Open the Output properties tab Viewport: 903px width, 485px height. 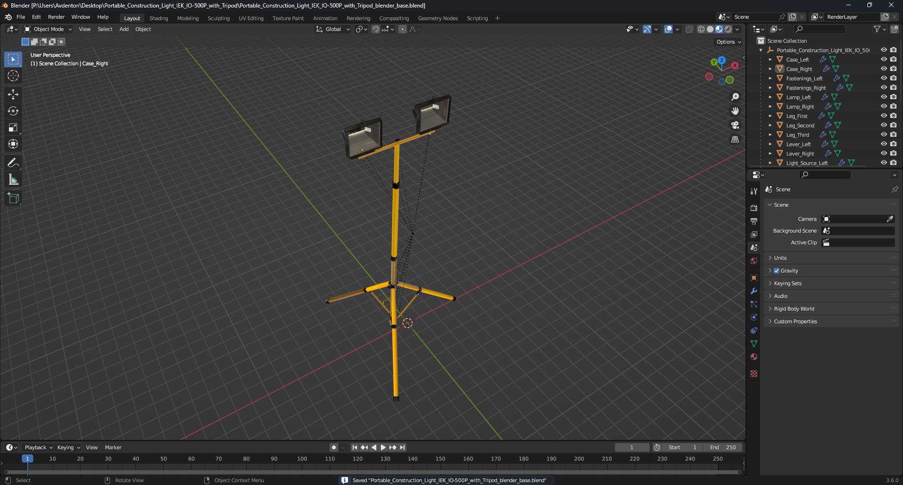[x=754, y=221]
